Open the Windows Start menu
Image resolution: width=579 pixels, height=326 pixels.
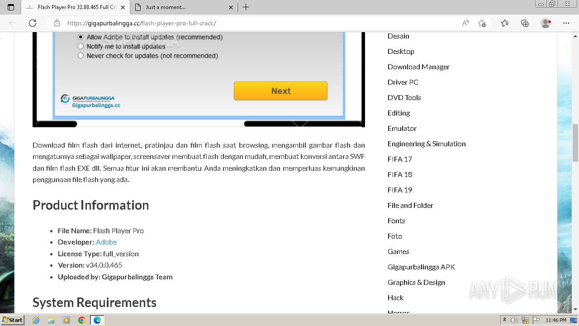pyautogui.click(x=13, y=320)
